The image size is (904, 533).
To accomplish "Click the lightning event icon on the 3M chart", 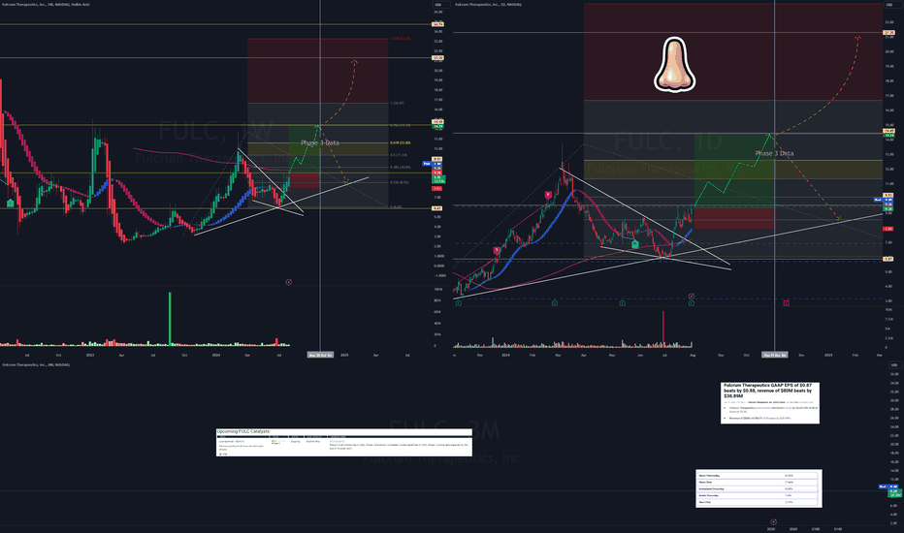I will click(774, 522).
